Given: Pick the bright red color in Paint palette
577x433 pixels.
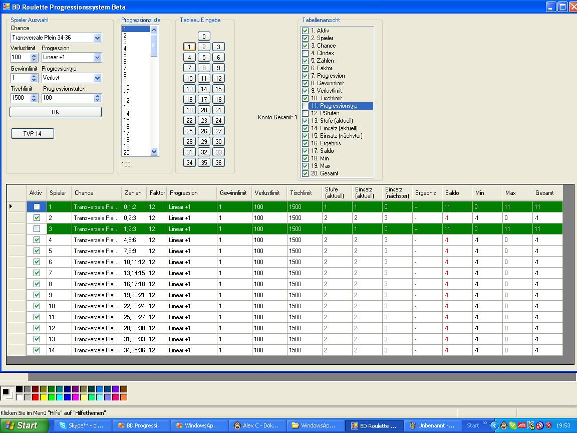Looking at the screenshot, I should point(36,397).
